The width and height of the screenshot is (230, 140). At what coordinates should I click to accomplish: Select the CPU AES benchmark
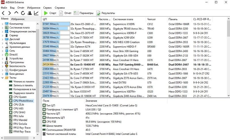(x=18, y=108)
